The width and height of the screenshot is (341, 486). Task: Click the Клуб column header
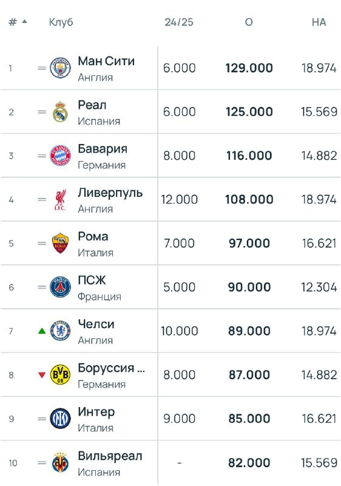(61, 22)
